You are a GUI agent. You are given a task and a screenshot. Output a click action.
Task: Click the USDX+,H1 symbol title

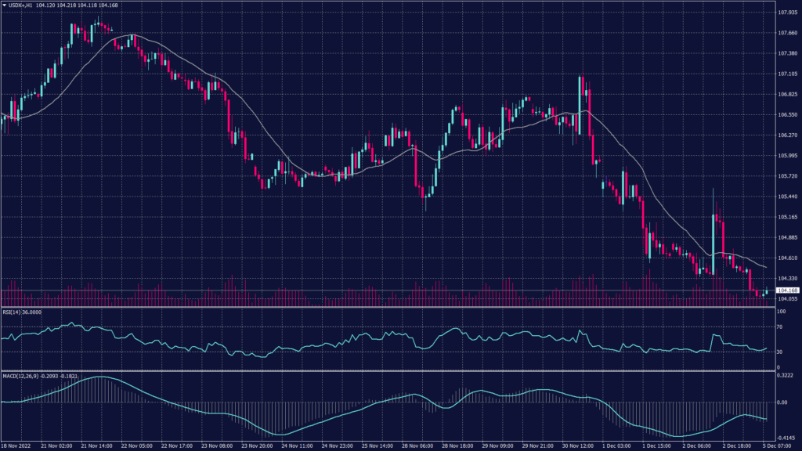tap(21, 5)
